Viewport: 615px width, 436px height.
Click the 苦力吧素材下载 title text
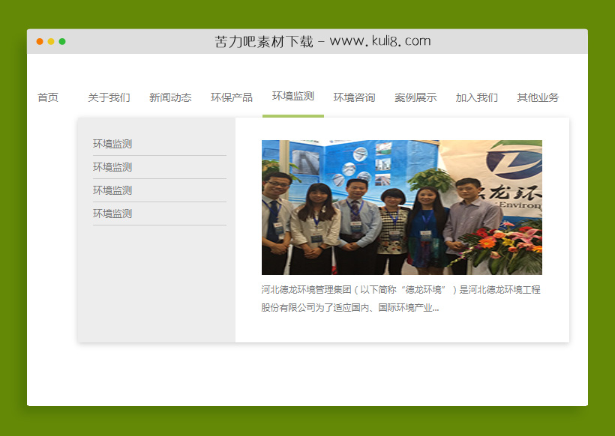263,41
